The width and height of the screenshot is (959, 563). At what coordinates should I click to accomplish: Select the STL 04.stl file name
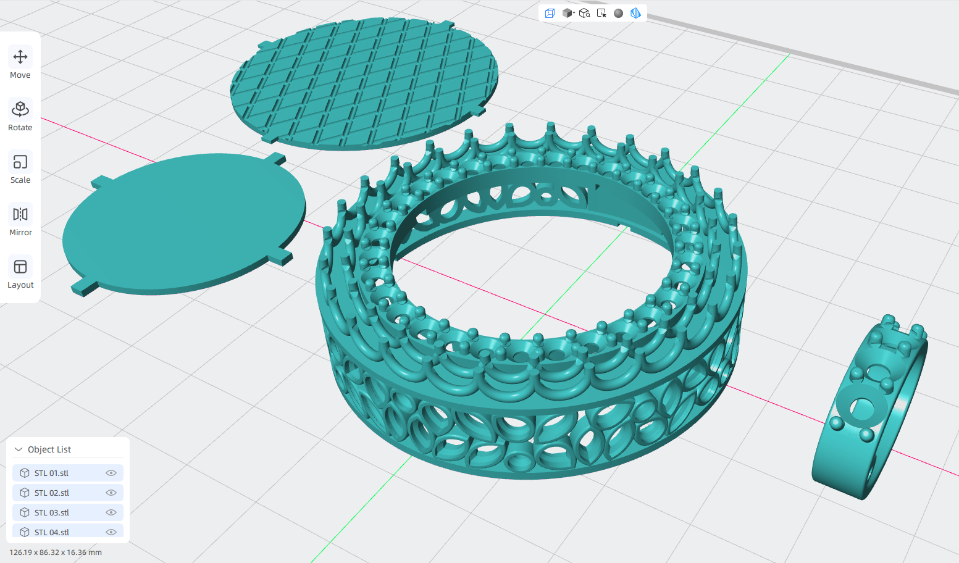[x=52, y=532]
